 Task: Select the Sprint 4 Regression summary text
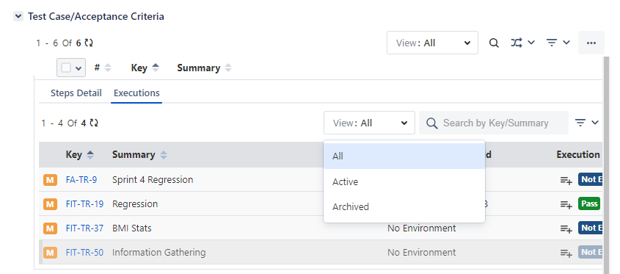click(x=153, y=180)
